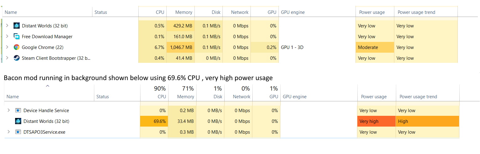The width and height of the screenshot is (480, 154).
Task: Expand the Device Handle Service entry
Action: [9, 111]
